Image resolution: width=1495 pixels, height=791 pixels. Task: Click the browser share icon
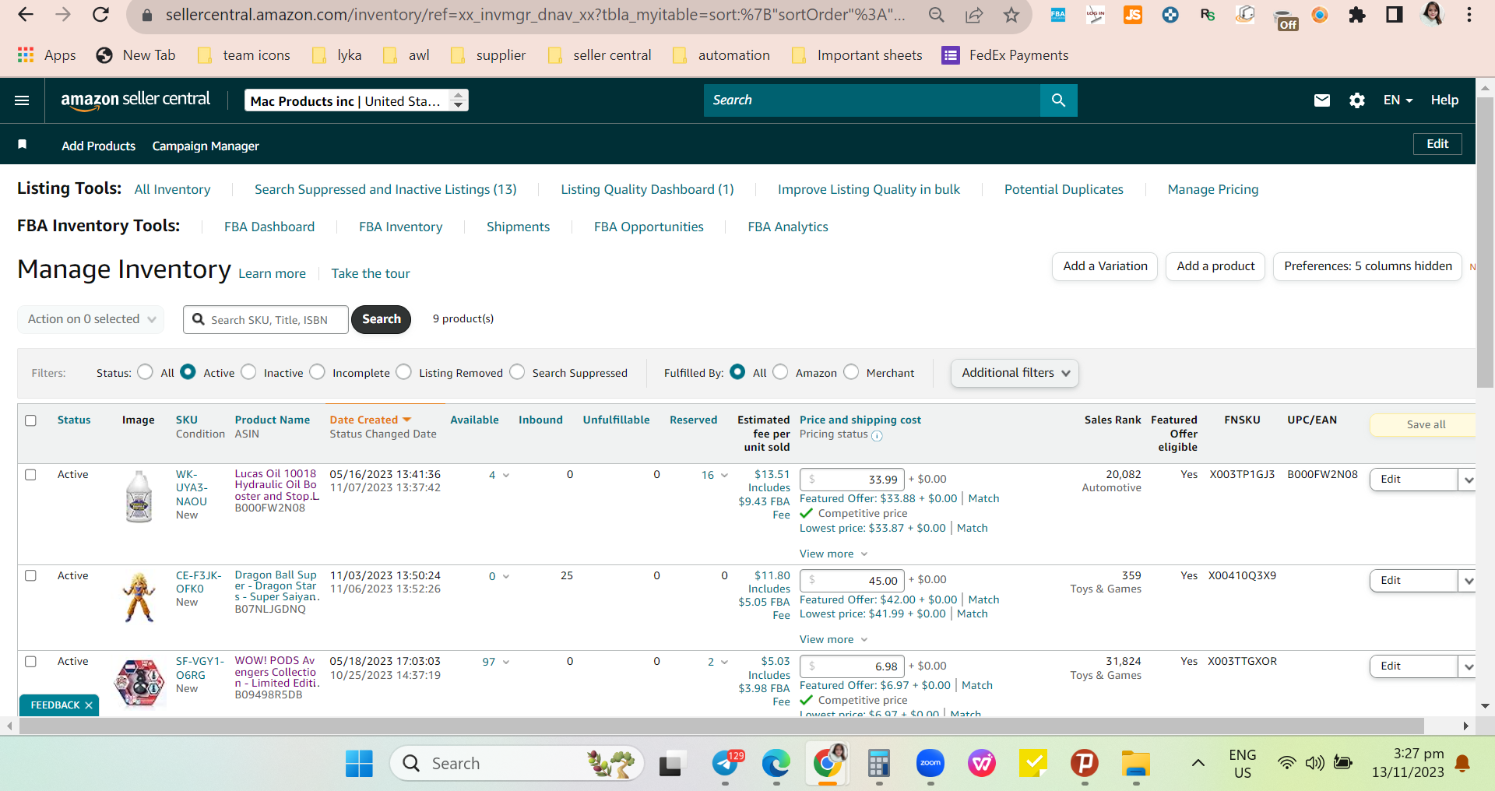tap(974, 15)
